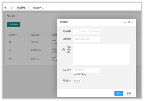Focus the 网站编号 input field
The height and width of the screenshot is (101, 144).
coord(87,31)
